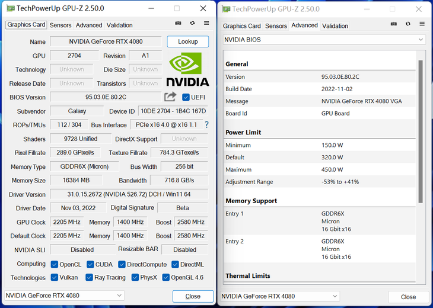
Task: Click the Driver Version field
Action: point(129,194)
